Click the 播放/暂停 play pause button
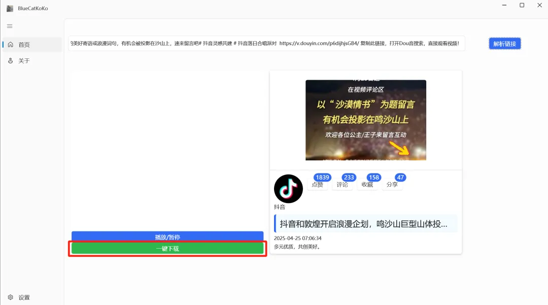 (x=167, y=236)
